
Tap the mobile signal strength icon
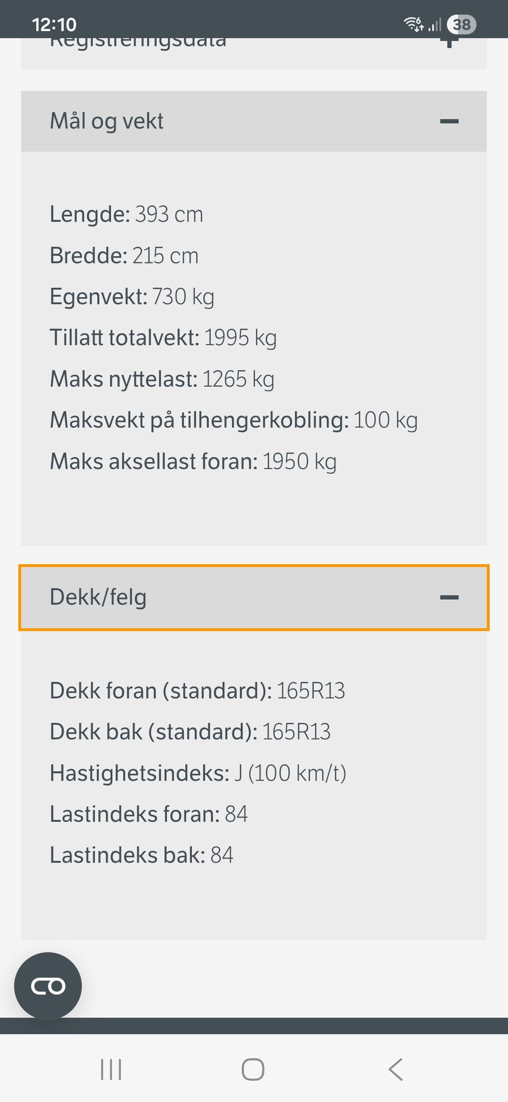(x=435, y=24)
